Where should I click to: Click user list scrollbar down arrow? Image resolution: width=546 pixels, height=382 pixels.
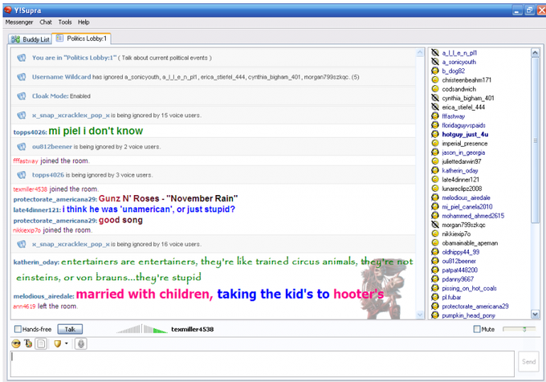(x=536, y=314)
